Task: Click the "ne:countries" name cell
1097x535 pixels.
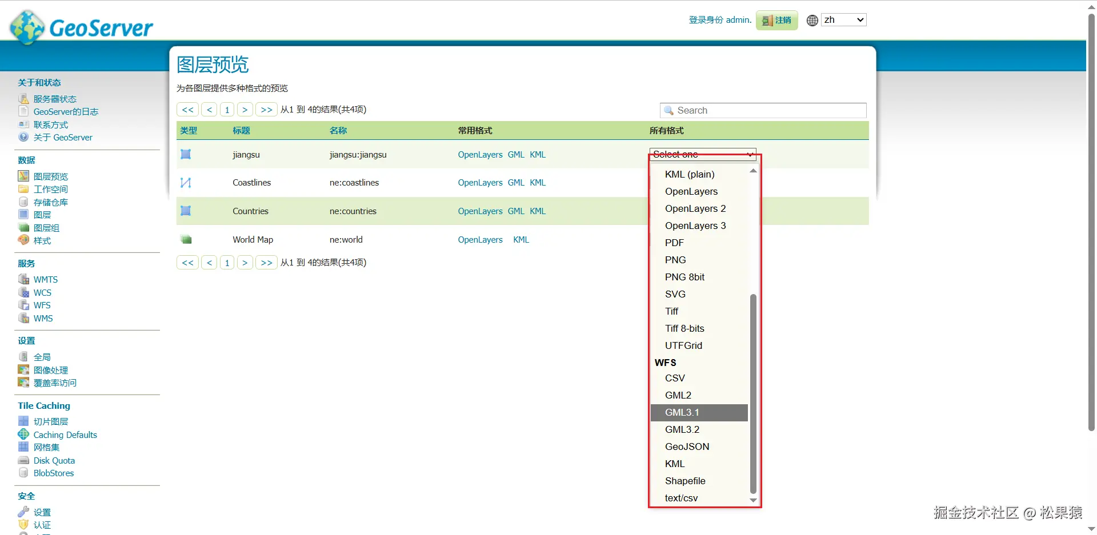Action: (x=353, y=211)
